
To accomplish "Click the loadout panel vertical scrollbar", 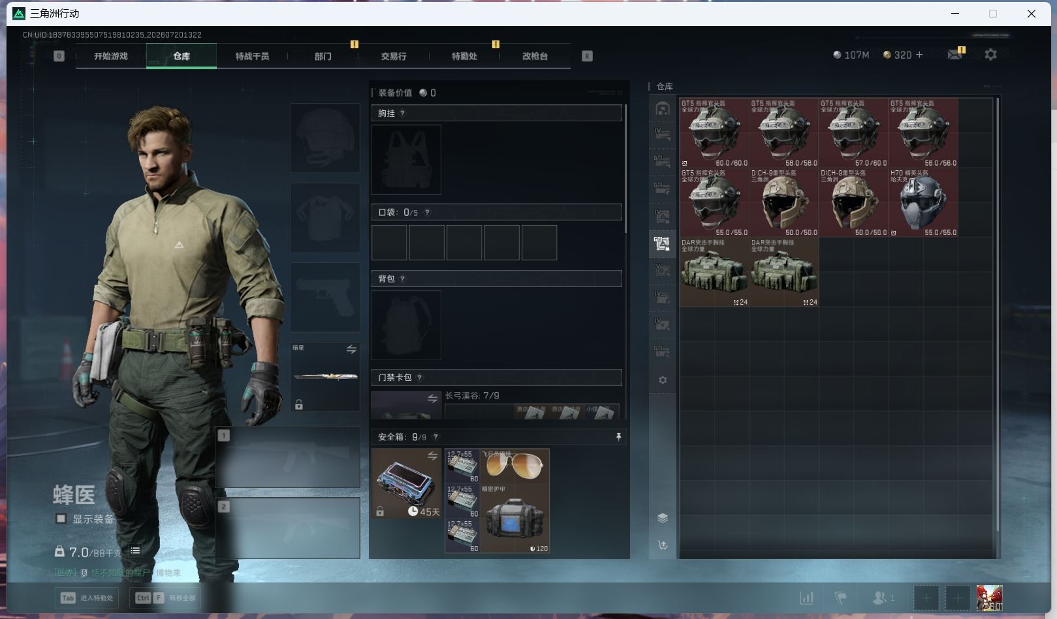I will click(625, 168).
